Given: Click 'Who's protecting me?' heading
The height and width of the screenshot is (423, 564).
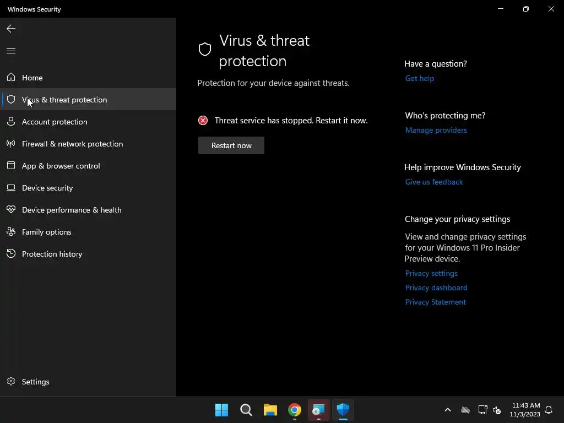Looking at the screenshot, I should pyautogui.click(x=445, y=116).
